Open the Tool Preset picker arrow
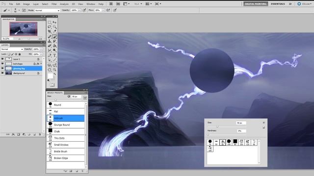314x176 pixels. (x=9, y=10)
